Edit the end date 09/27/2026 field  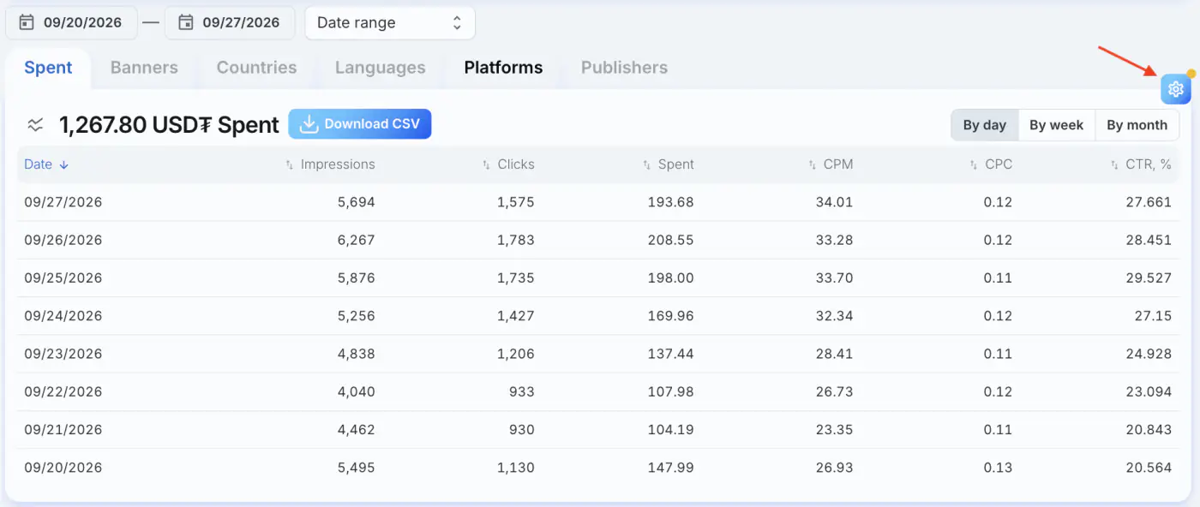tap(230, 23)
